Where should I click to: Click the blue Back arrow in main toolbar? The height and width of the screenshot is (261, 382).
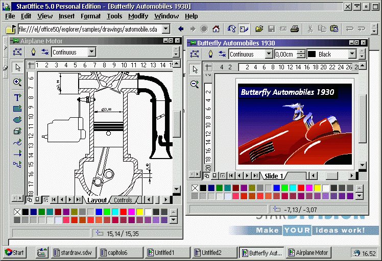[x=180, y=29]
